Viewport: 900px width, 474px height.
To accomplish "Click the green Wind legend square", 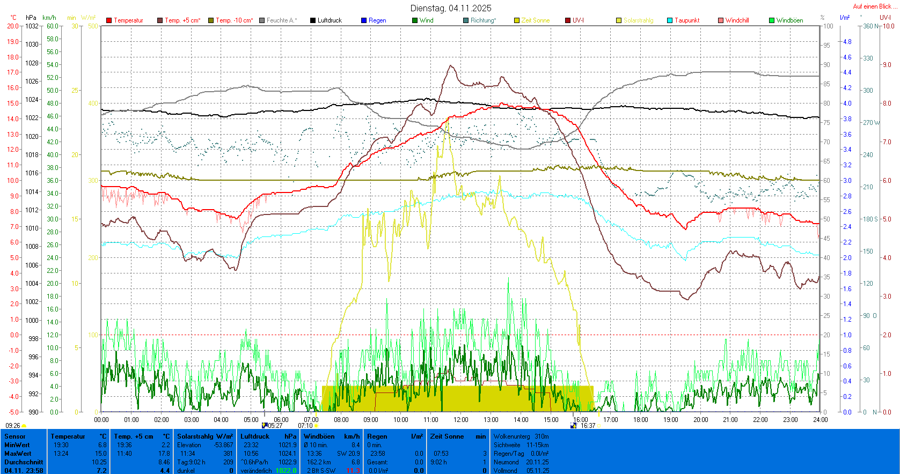I will [x=415, y=20].
